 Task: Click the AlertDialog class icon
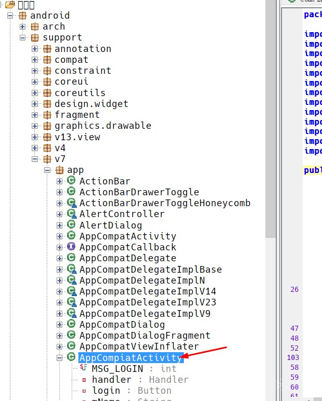click(71, 225)
